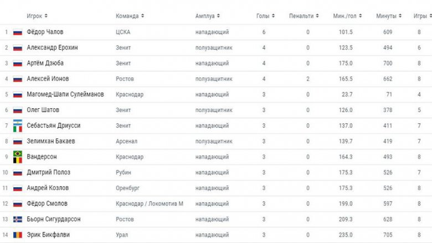Click the Игры column header
Screen dimensions: 432x243
420,16
